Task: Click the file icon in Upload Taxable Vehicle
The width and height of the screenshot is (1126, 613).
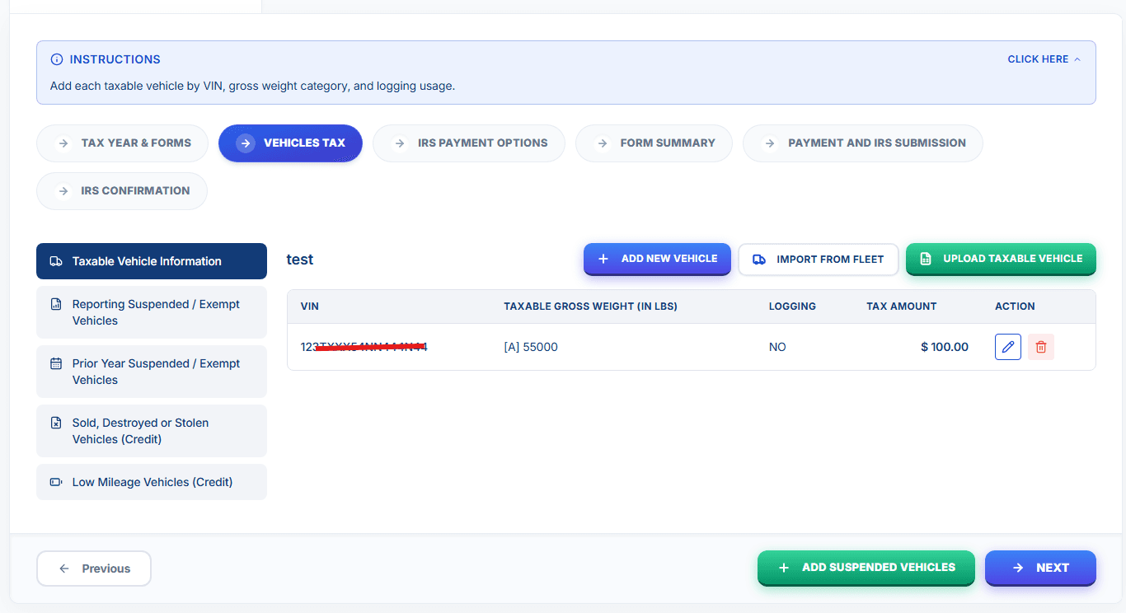Action: 926,259
